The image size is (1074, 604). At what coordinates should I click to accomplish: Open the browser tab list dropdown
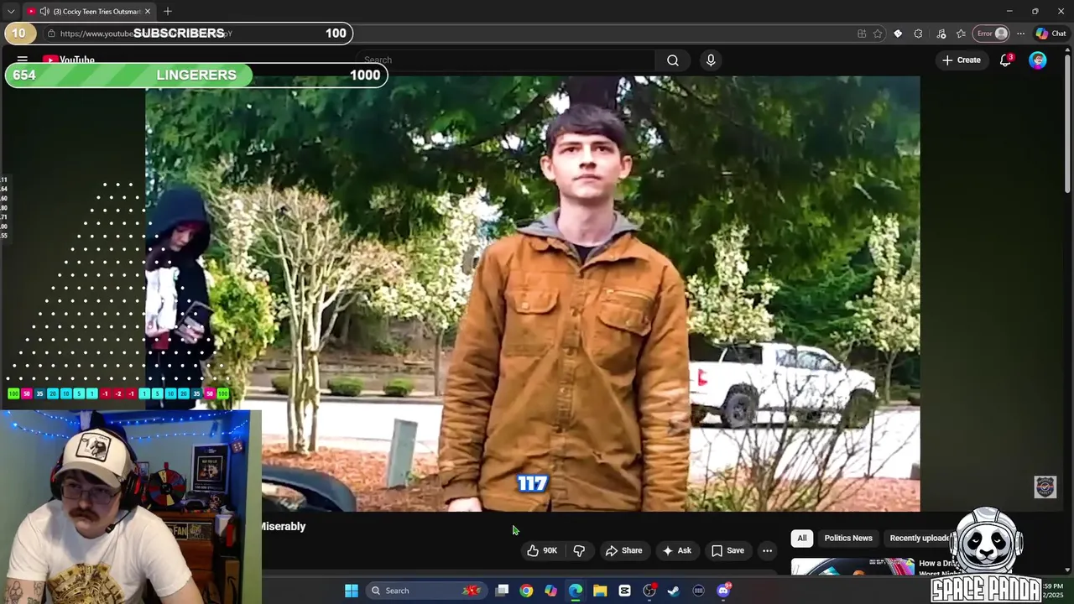(11, 12)
